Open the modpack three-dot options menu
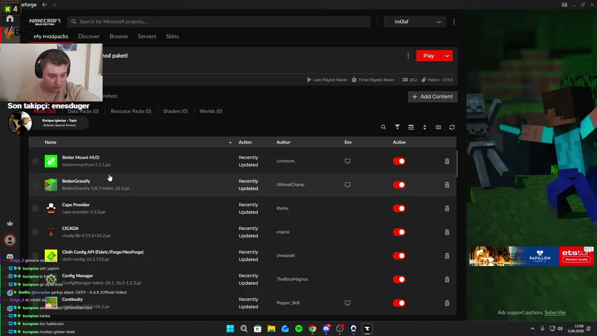This screenshot has height=336, width=597. [408, 56]
